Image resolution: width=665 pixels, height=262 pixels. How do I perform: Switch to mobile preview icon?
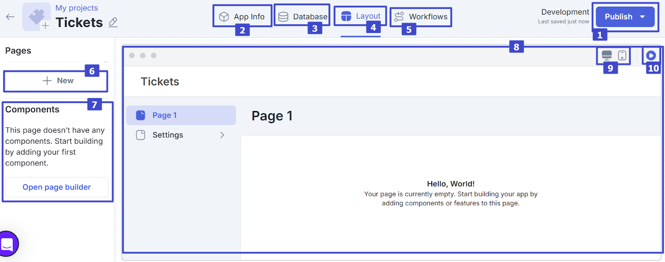[x=622, y=56]
